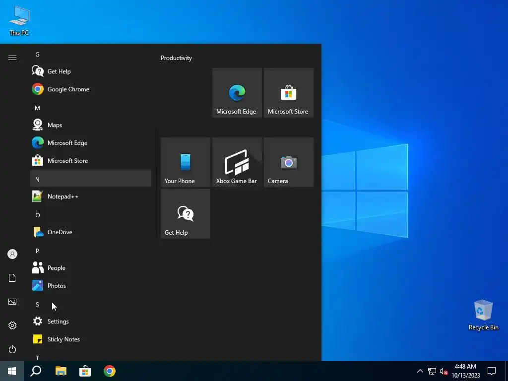The width and height of the screenshot is (508, 381).
Task: Open Get Help from the app list
Action: 91,71
